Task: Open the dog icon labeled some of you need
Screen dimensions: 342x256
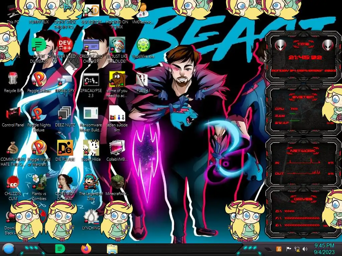Action: 117,85
